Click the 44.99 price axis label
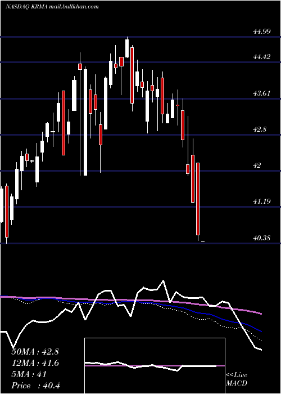281x394 pixels. (x=261, y=32)
